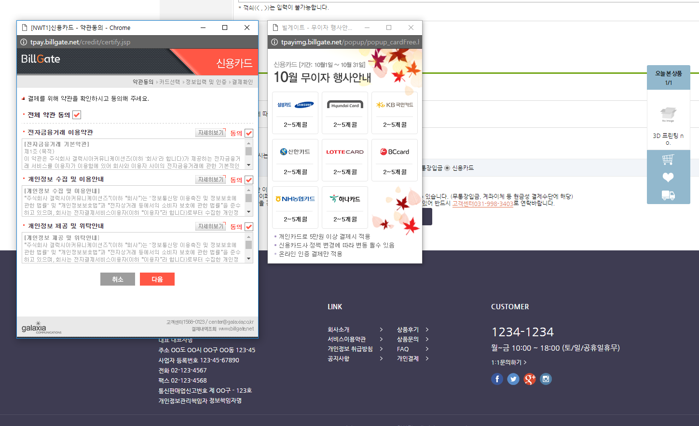This screenshot has height=426, width=699.
Task: Toggle 동의 checkbox for 개인정보 수집 및 이용안내
Action: coord(249,180)
